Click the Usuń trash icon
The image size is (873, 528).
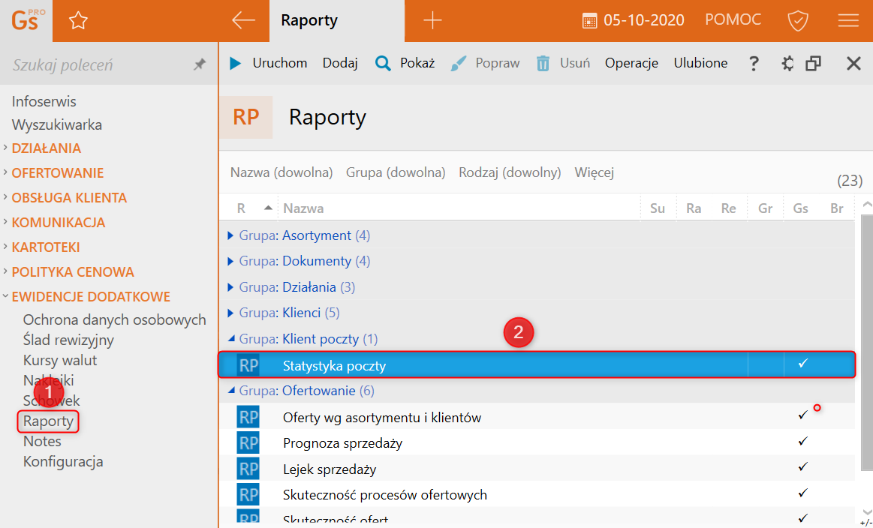[543, 64]
